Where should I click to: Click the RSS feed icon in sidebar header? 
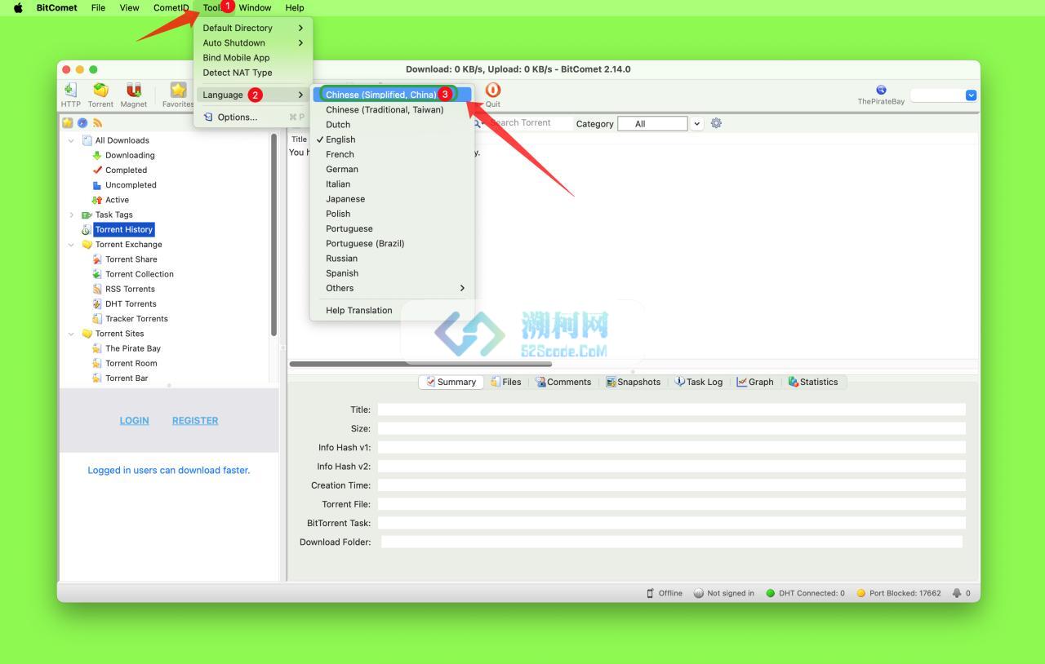pyautogui.click(x=97, y=123)
